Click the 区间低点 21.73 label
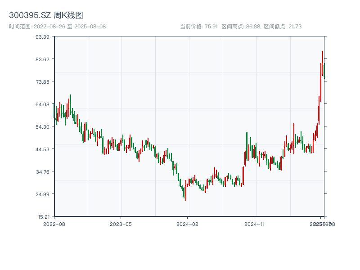This screenshot has width=360, height=270. click(283, 27)
